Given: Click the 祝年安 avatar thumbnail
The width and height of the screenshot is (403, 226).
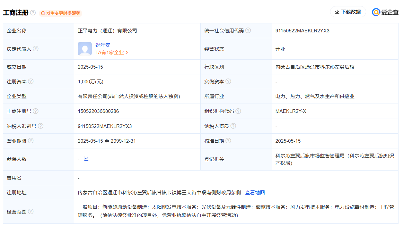Looking at the screenshot, I should point(85,49).
